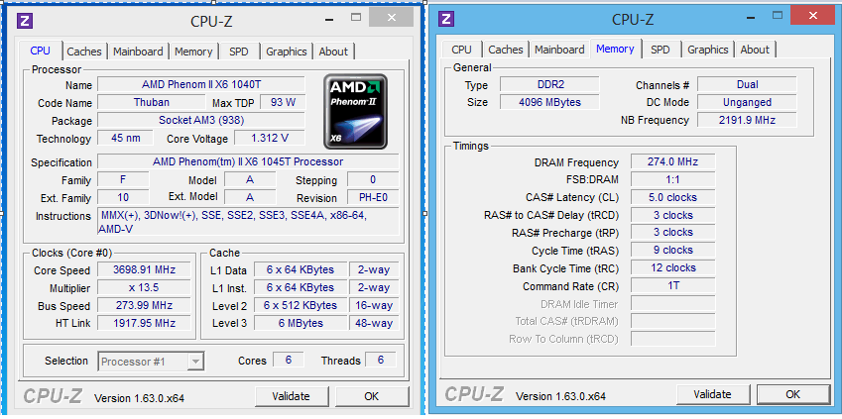This screenshot has height=419, width=842.
Task: Click the memory Type value DDR2
Action: (549, 84)
